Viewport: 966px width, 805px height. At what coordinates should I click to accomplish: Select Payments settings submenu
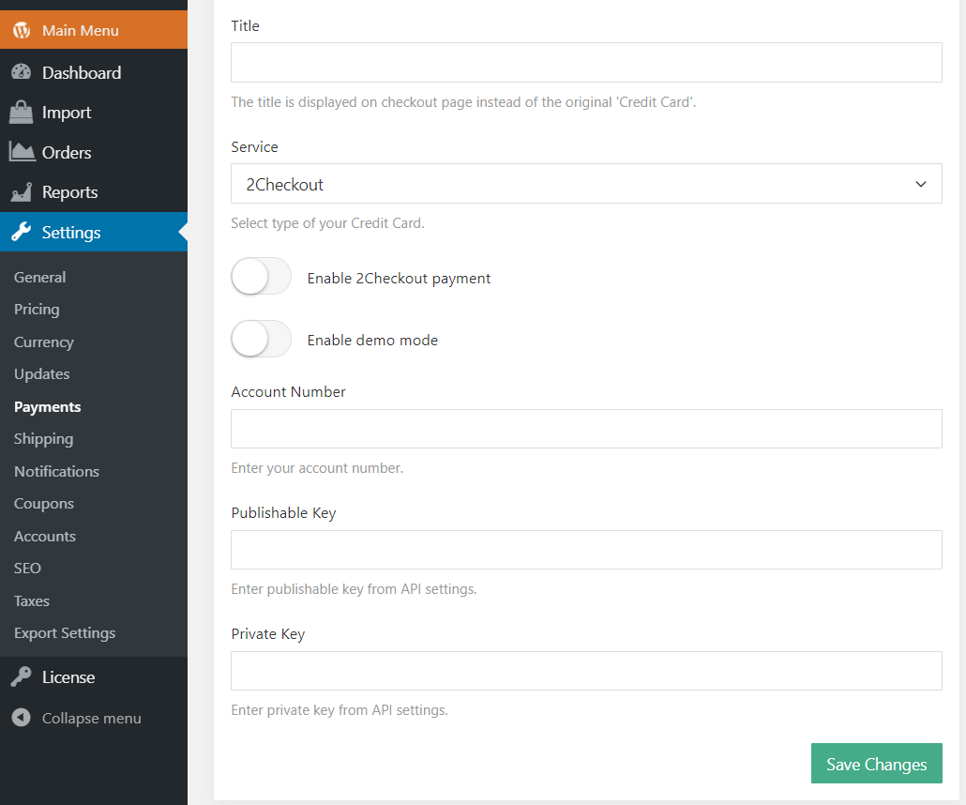tap(48, 407)
